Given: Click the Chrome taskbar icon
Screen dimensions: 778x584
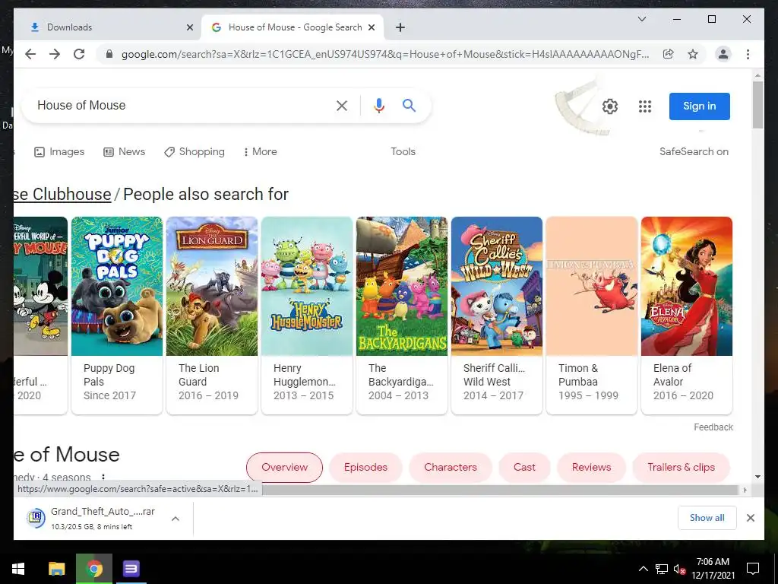Looking at the screenshot, I should coord(94,569).
